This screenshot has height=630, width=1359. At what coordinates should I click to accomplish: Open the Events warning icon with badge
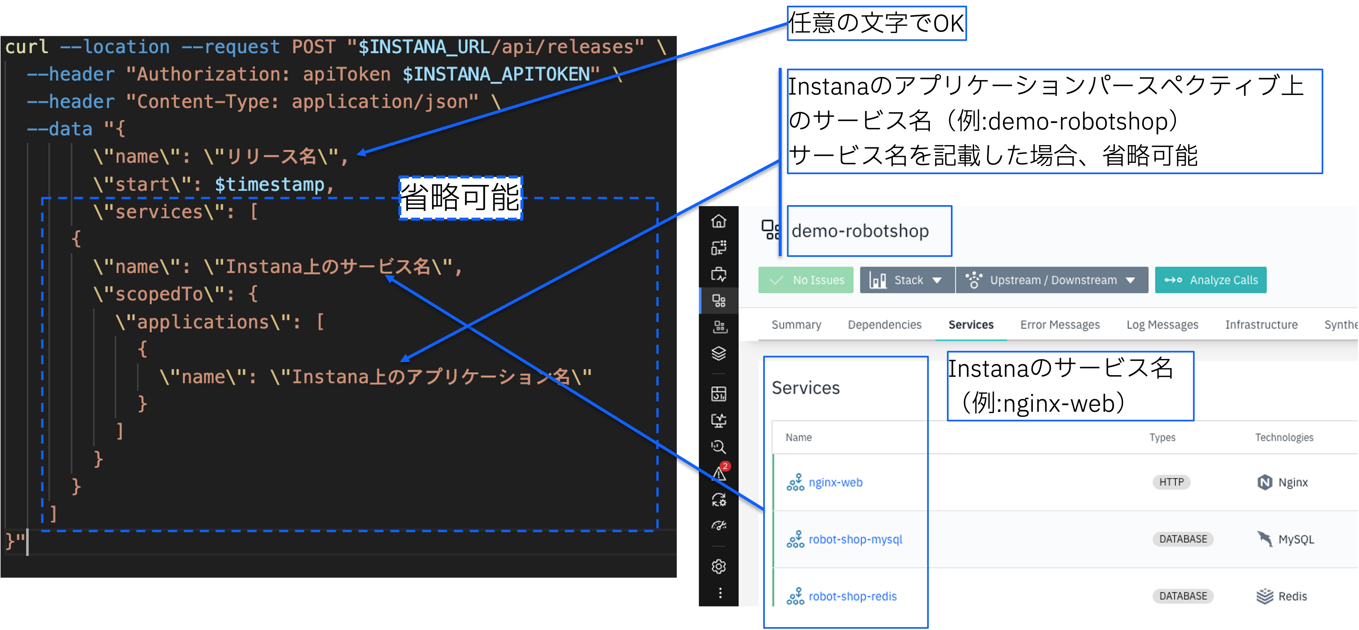pyautogui.click(x=720, y=472)
